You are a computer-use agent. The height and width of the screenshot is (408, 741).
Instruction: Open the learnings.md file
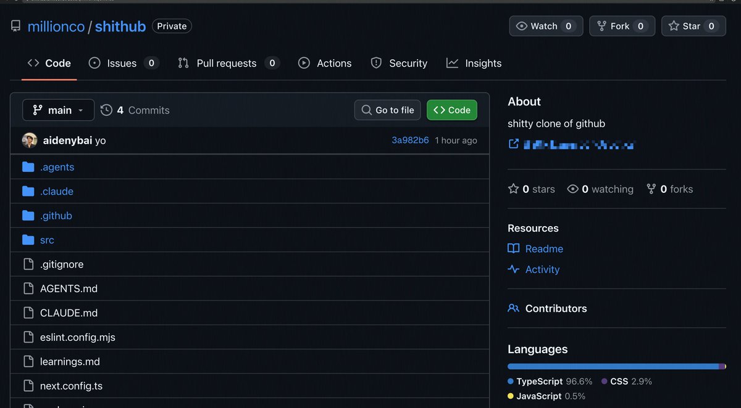coord(70,362)
